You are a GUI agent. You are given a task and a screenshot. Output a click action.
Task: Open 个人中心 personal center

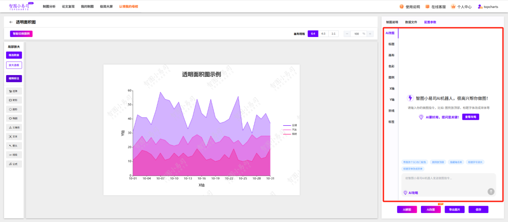point(461,7)
